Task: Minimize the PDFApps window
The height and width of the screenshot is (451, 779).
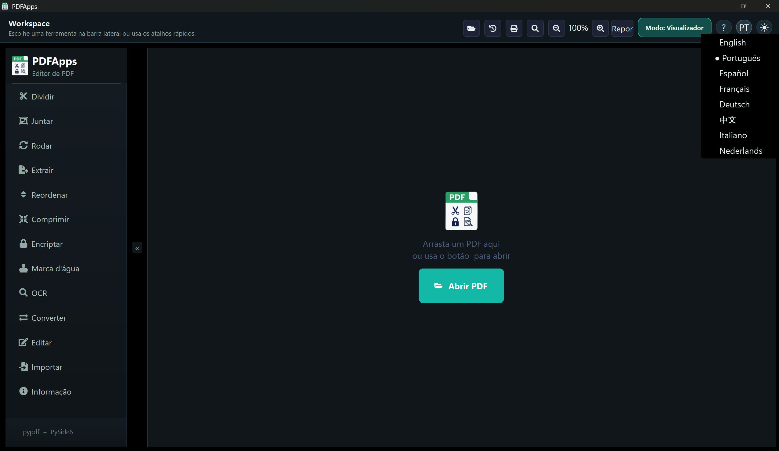Action: [718, 6]
